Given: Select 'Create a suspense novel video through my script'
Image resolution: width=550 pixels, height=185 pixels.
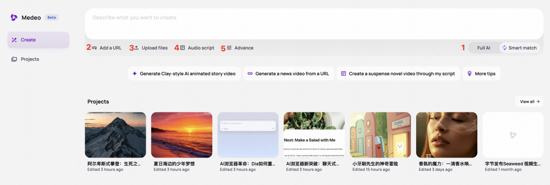Looking at the screenshot, I should [398, 74].
